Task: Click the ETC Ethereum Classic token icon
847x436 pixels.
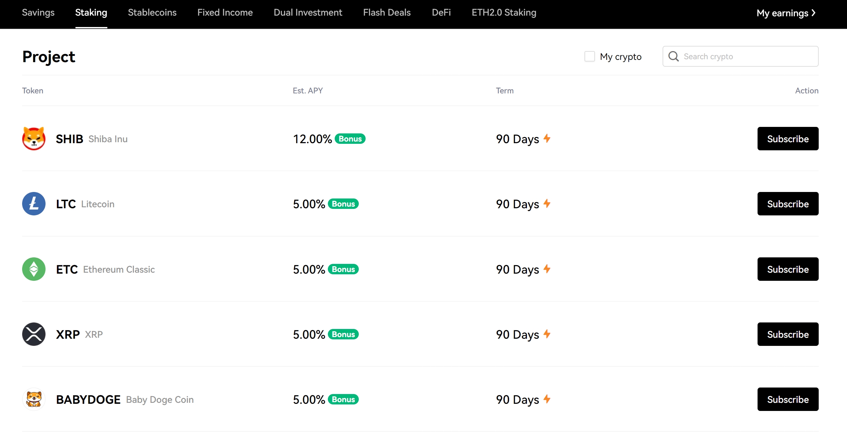Action: coord(34,269)
